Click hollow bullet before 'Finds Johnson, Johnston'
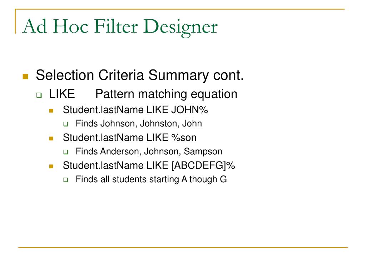 tap(66, 124)
